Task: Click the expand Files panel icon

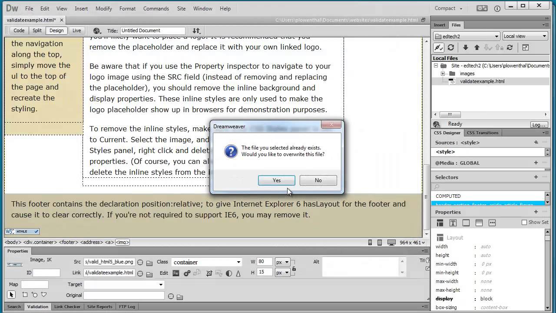Action: coord(525,48)
